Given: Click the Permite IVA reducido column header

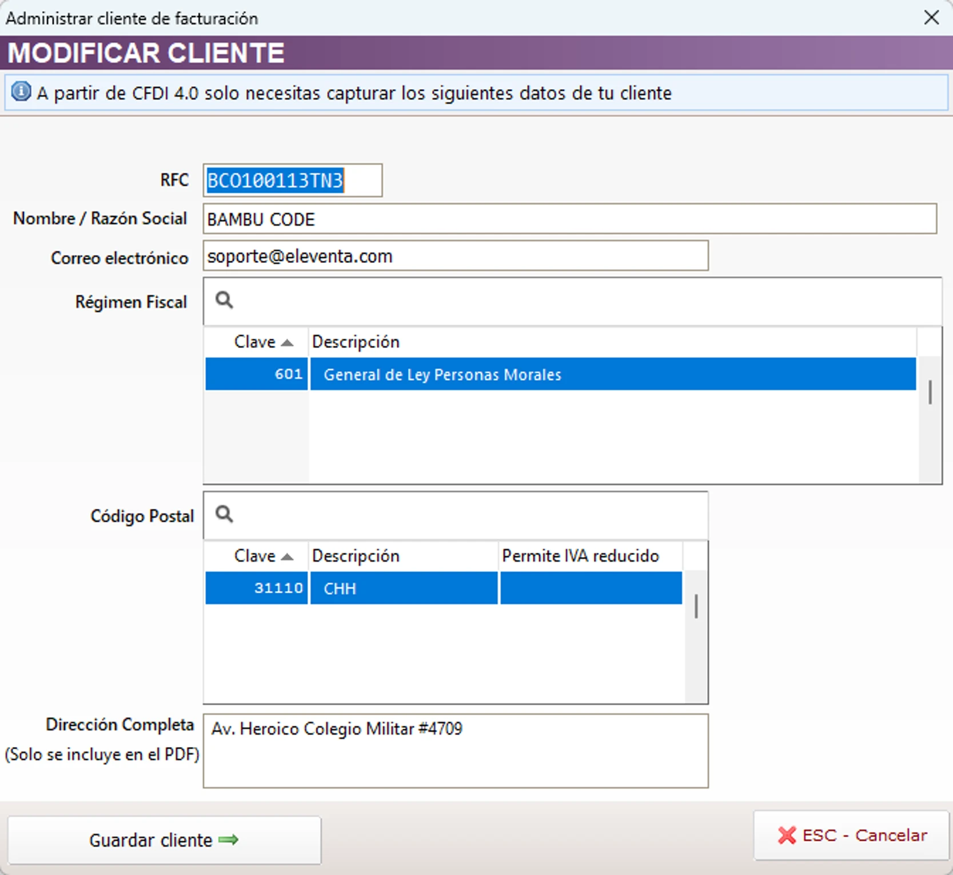Looking at the screenshot, I should [x=580, y=556].
